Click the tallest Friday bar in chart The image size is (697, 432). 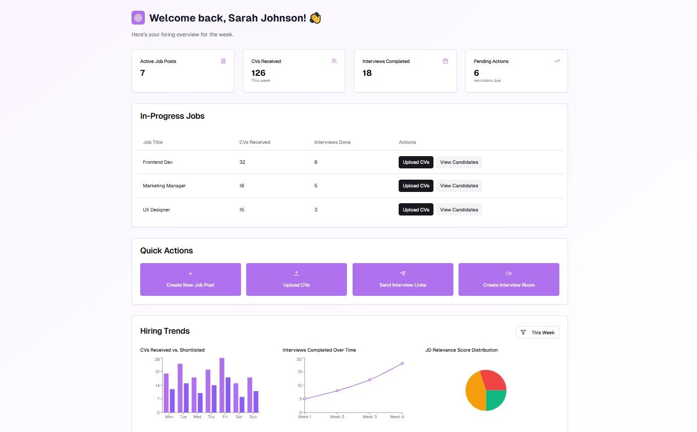[222, 385]
